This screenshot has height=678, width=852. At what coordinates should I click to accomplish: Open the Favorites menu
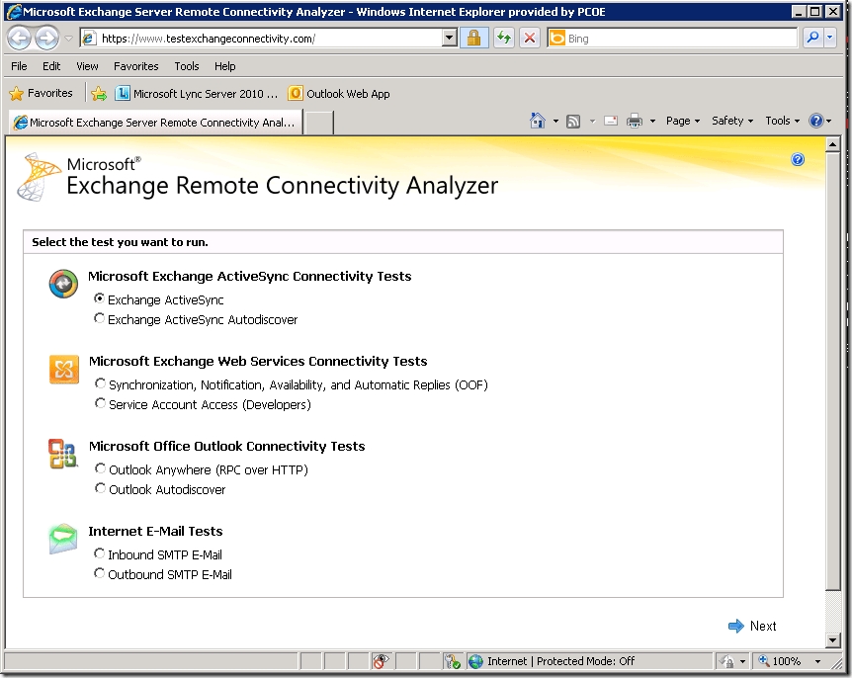[135, 66]
